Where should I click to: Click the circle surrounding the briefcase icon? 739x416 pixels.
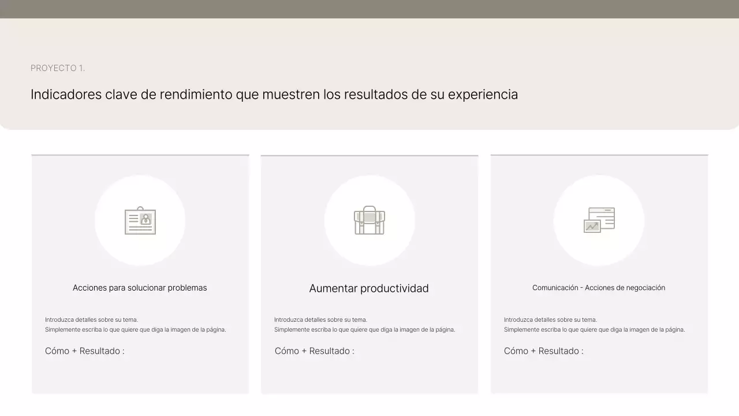pyautogui.click(x=369, y=185)
